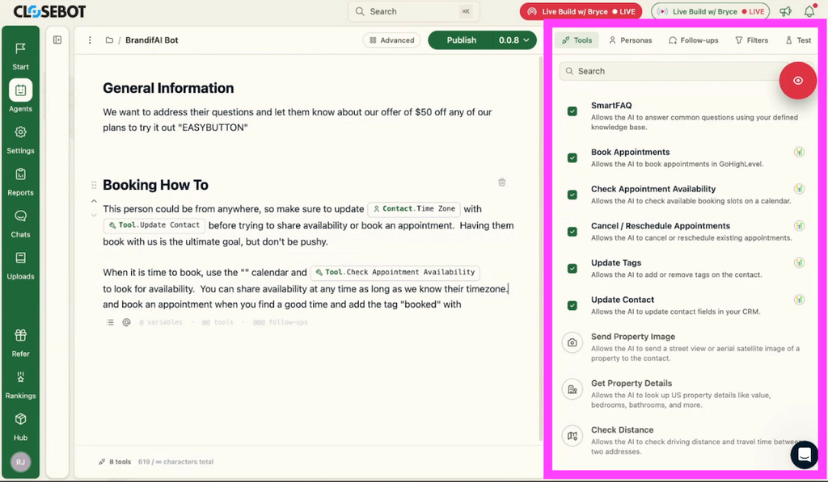Click the folder breadcrumb icon
828x482 pixels.
click(x=109, y=40)
